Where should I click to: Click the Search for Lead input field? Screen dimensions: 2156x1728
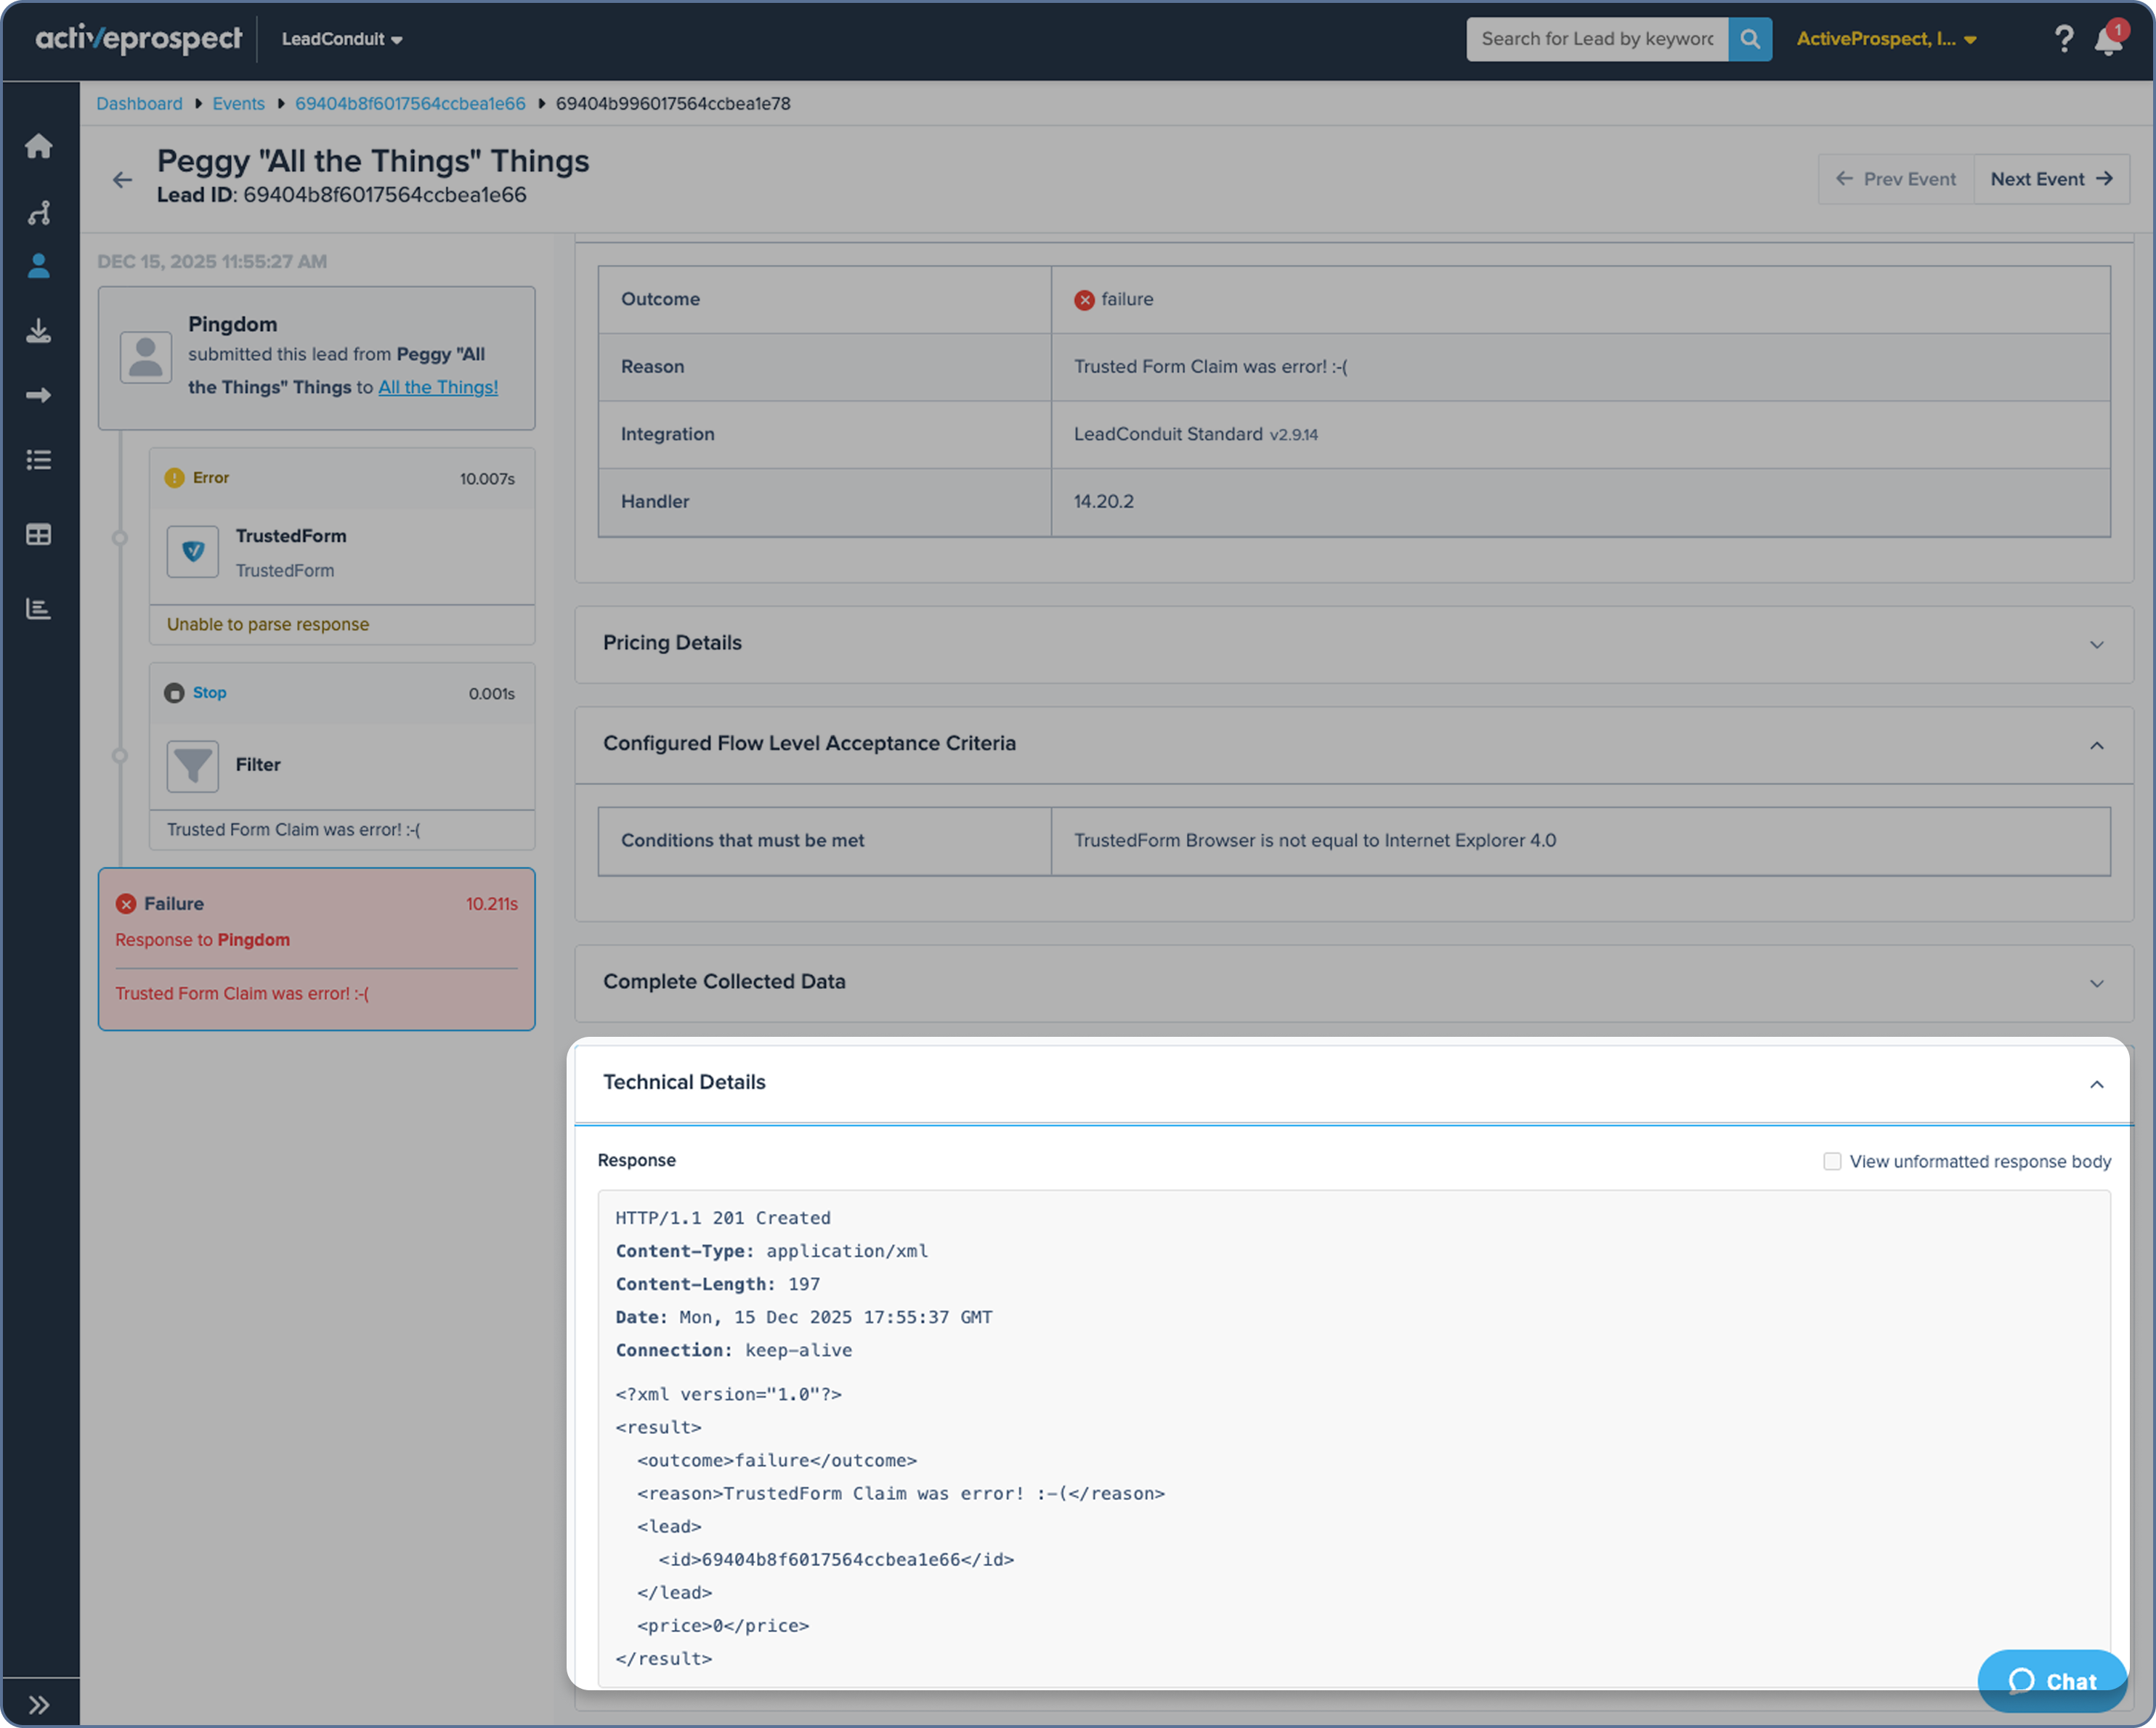[x=1597, y=39]
